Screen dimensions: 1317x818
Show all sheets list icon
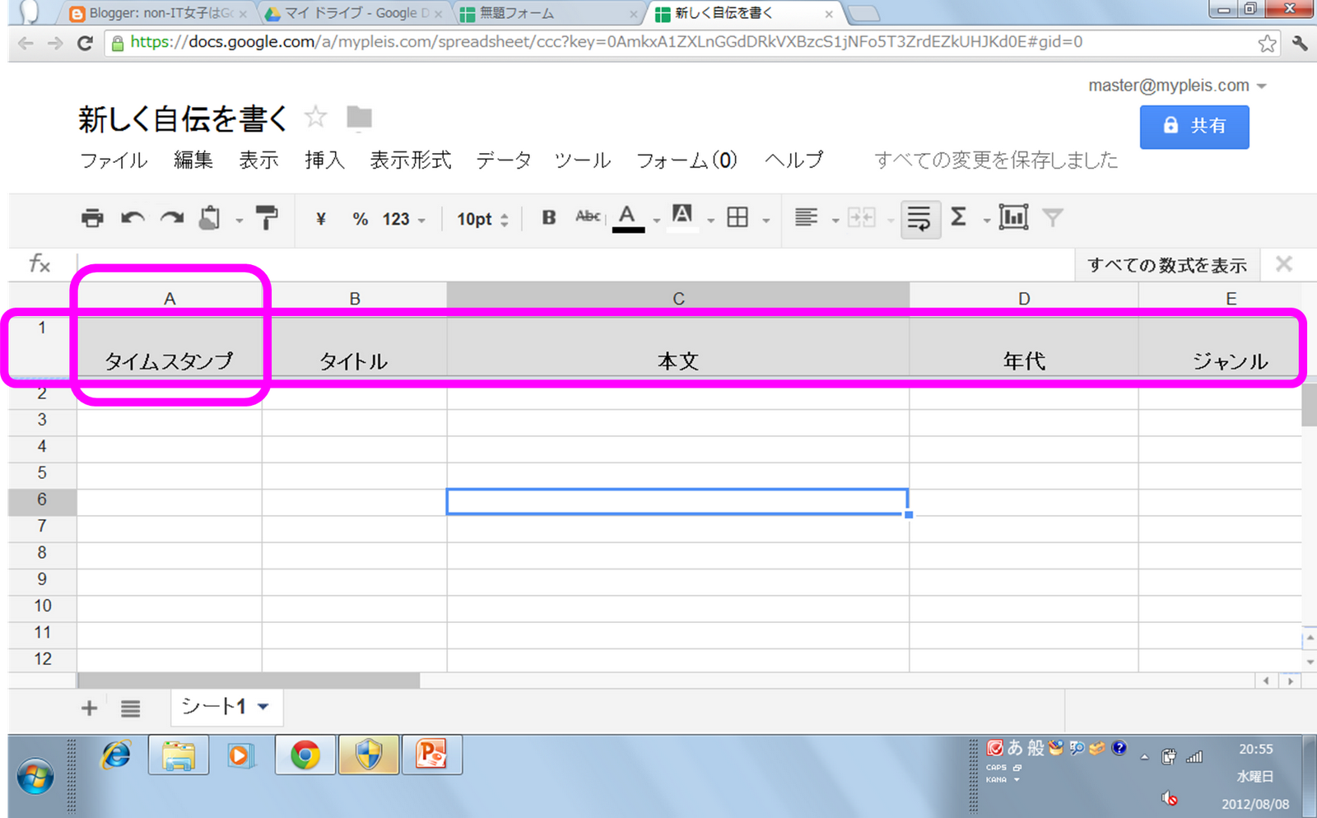(130, 708)
